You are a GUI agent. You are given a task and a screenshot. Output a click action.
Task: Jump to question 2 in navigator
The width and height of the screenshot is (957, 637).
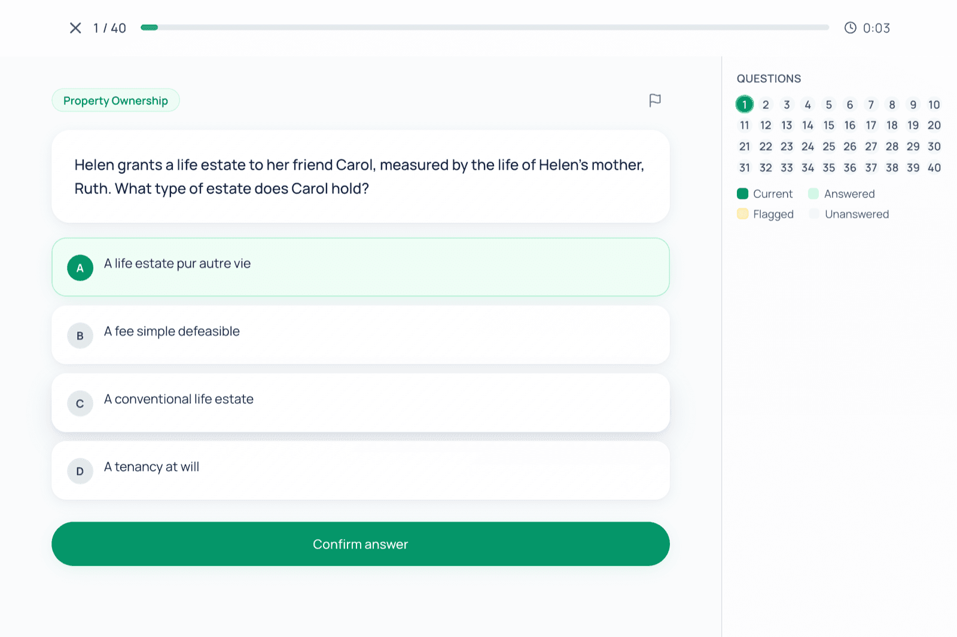766,105
